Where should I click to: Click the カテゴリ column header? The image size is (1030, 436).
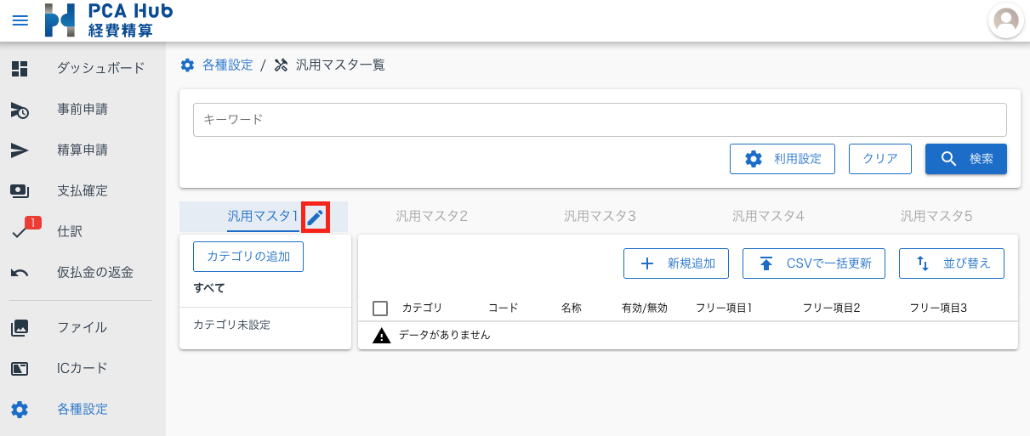422,309
